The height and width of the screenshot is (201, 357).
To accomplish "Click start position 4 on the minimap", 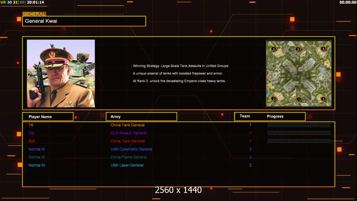I will click(274, 49).
